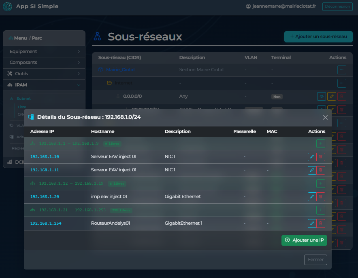Click the Outils tools icon

click(10, 74)
